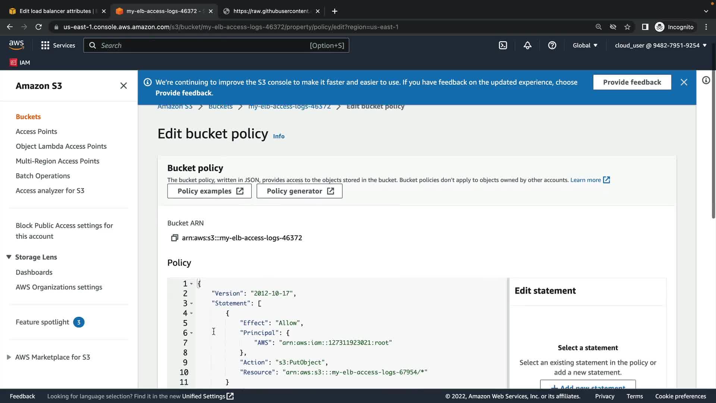The width and height of the screenshot is (716, 403).
Task: Open the help question mark icon
Action: click(x=552, y=45)
